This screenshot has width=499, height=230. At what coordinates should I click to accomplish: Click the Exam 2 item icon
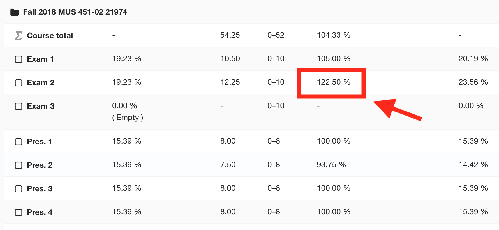point(19,83)
